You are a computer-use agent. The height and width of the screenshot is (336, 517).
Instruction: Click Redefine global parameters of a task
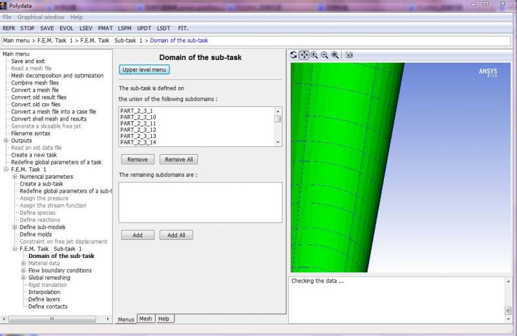56,163
